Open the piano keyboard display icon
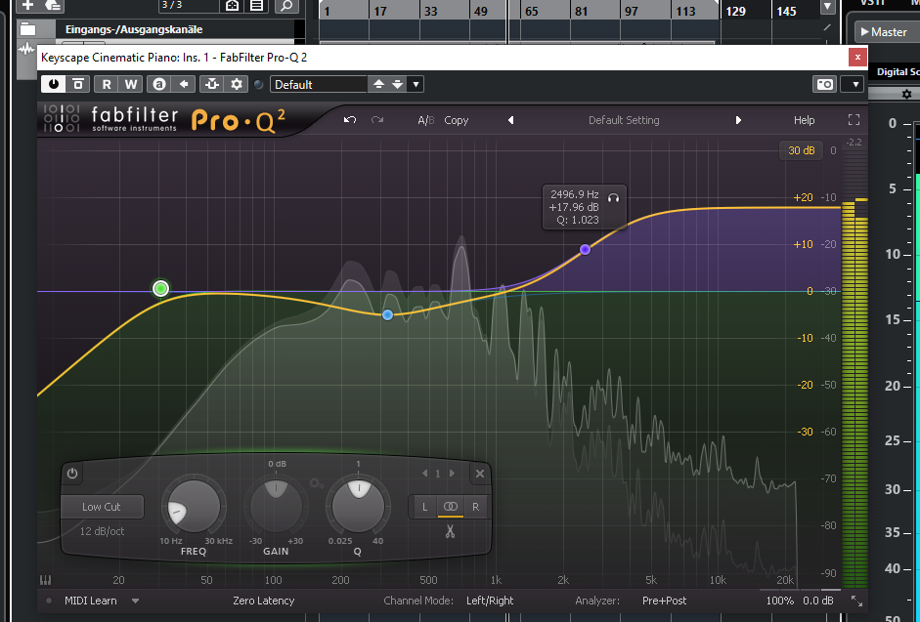The width and height of the screenshot is (920, 622). click(x=46, y=578)
